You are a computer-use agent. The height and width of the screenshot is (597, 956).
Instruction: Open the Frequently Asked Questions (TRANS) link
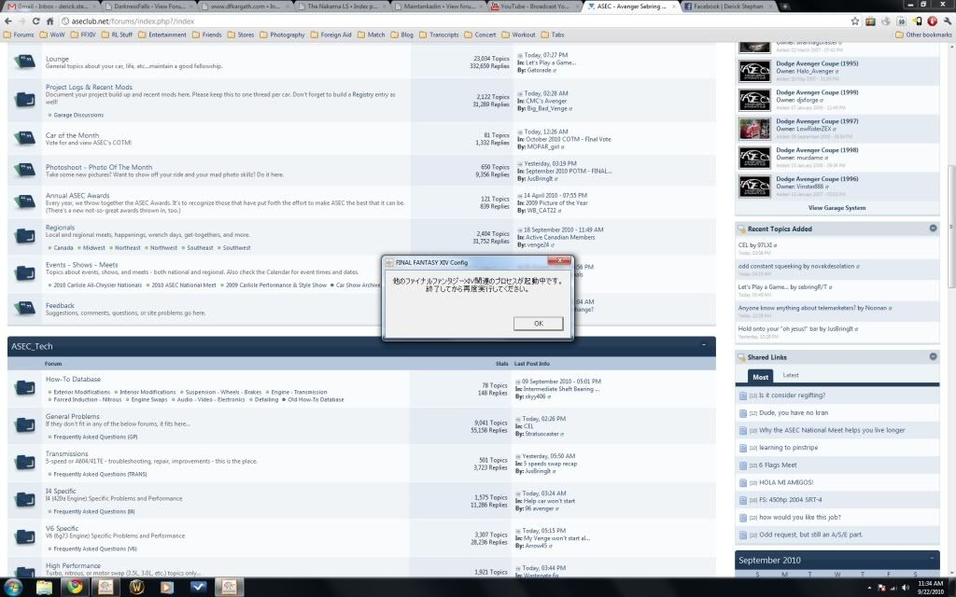100,474
